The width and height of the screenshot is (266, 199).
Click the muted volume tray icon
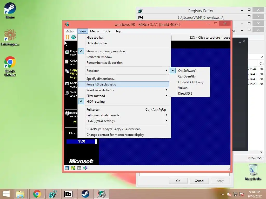tap(229, 194)
